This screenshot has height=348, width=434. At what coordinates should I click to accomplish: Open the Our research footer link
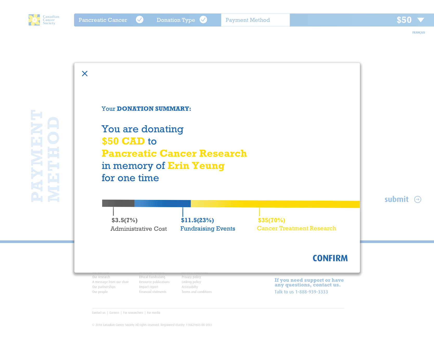[x=101, y=277]
